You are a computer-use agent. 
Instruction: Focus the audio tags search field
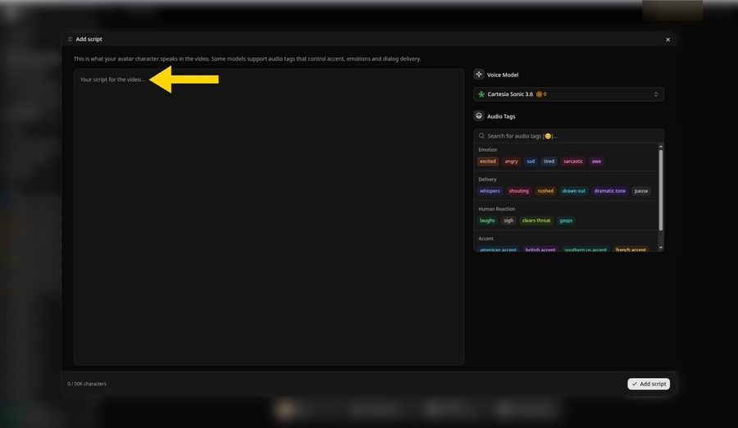[x=568, y=135]
